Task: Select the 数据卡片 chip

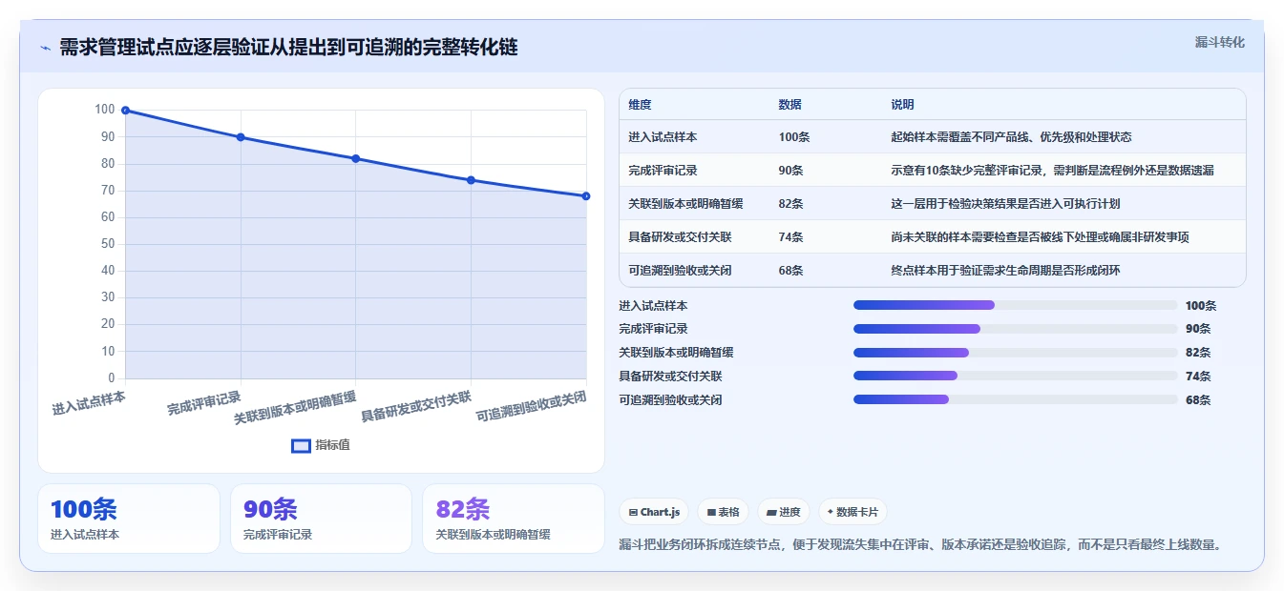Action: click(852, 512)
